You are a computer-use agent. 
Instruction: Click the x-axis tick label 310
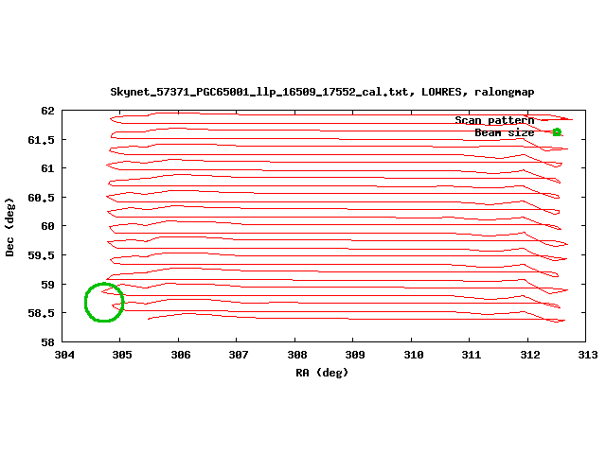point(413,355)
